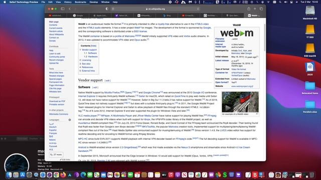Show the tab overview grid
321x180 pixels.
[x=261, y=9]
